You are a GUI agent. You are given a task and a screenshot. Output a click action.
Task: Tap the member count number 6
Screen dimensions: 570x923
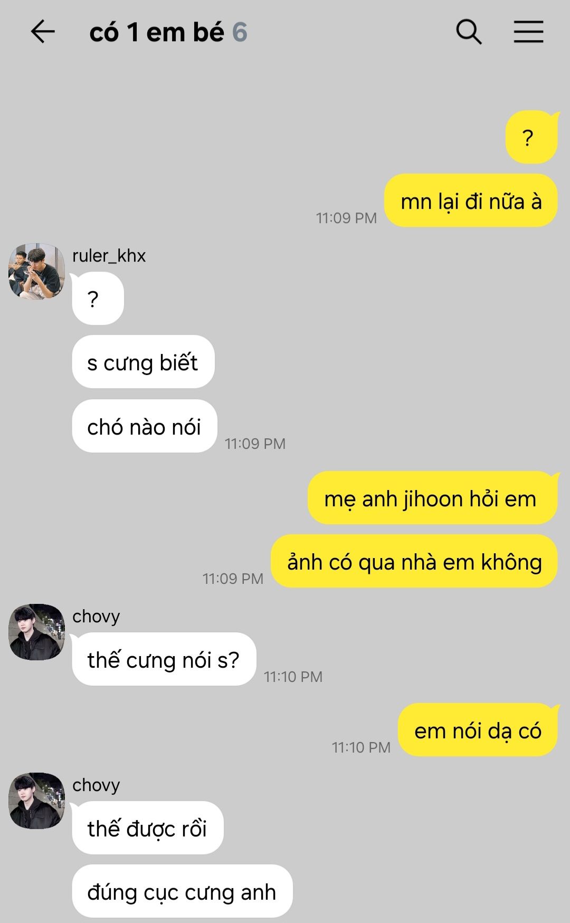pos(240,32)
